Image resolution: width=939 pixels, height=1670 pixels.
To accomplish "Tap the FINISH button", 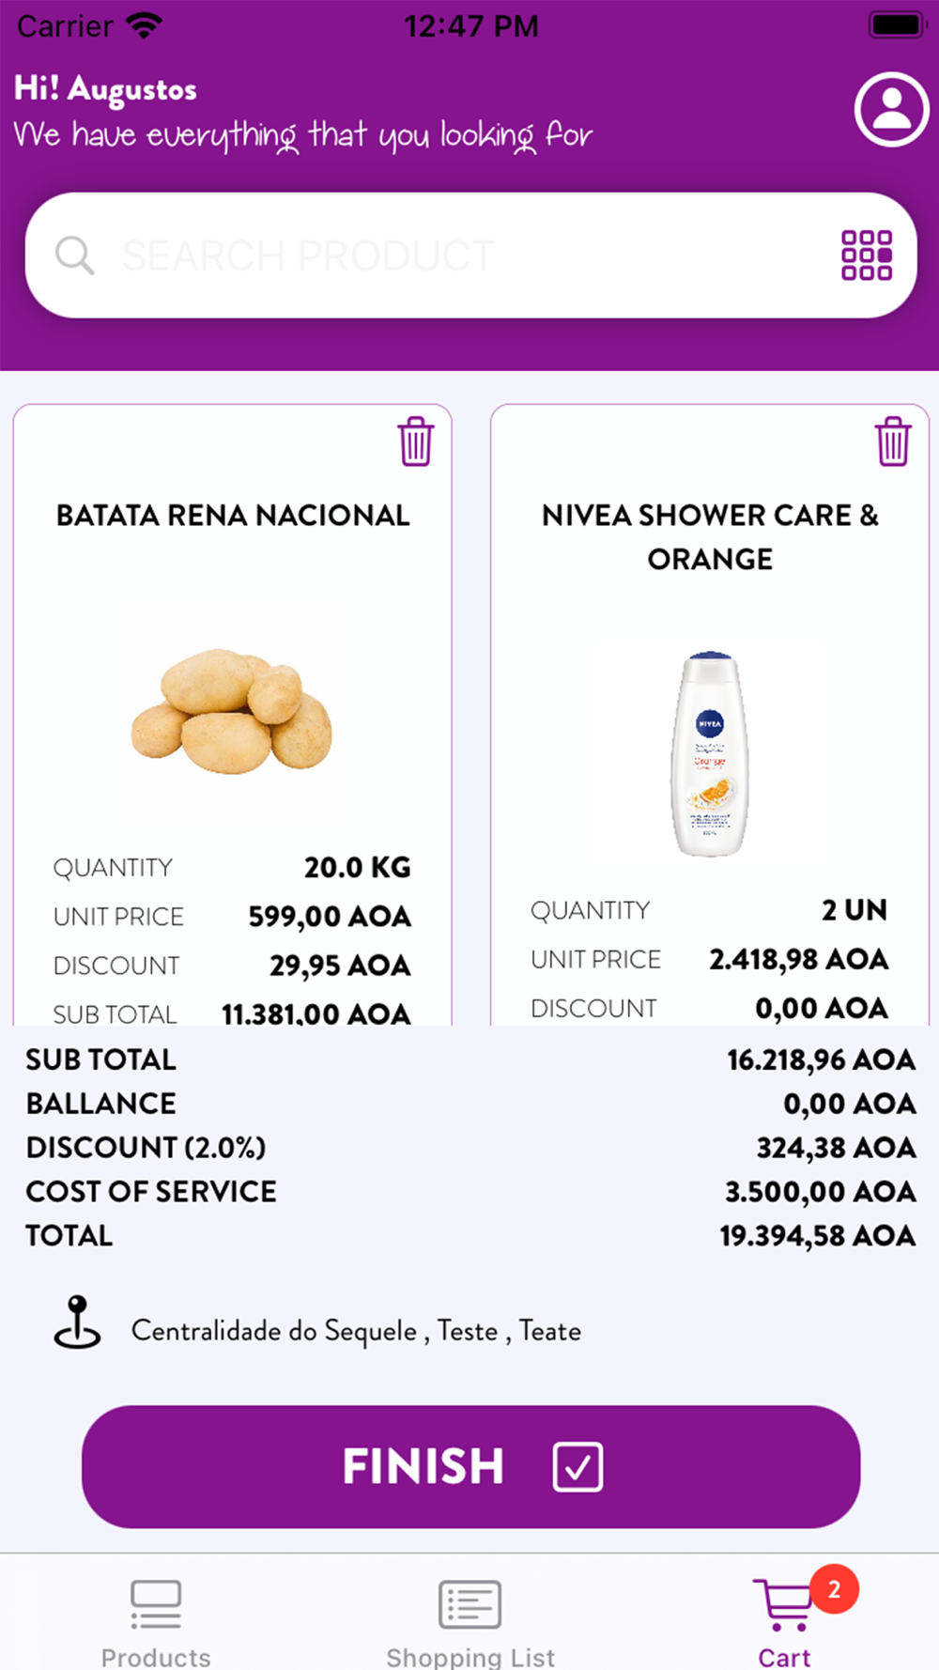I will tap(470, 1466).
